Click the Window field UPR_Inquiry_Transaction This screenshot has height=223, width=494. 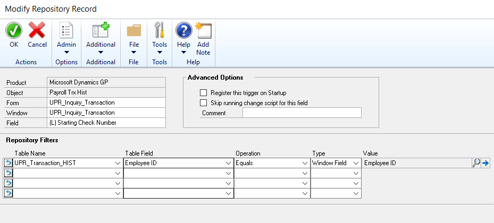pyautogui.click(x=106, y=113)
